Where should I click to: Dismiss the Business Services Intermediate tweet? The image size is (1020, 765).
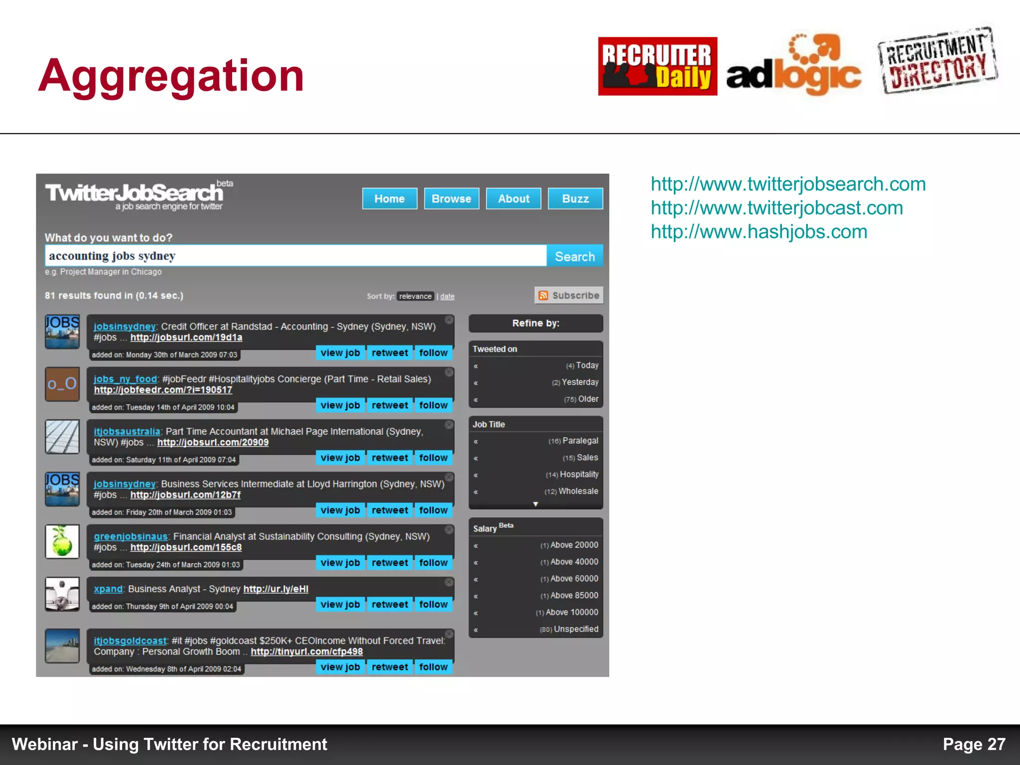tap(449, 477)
